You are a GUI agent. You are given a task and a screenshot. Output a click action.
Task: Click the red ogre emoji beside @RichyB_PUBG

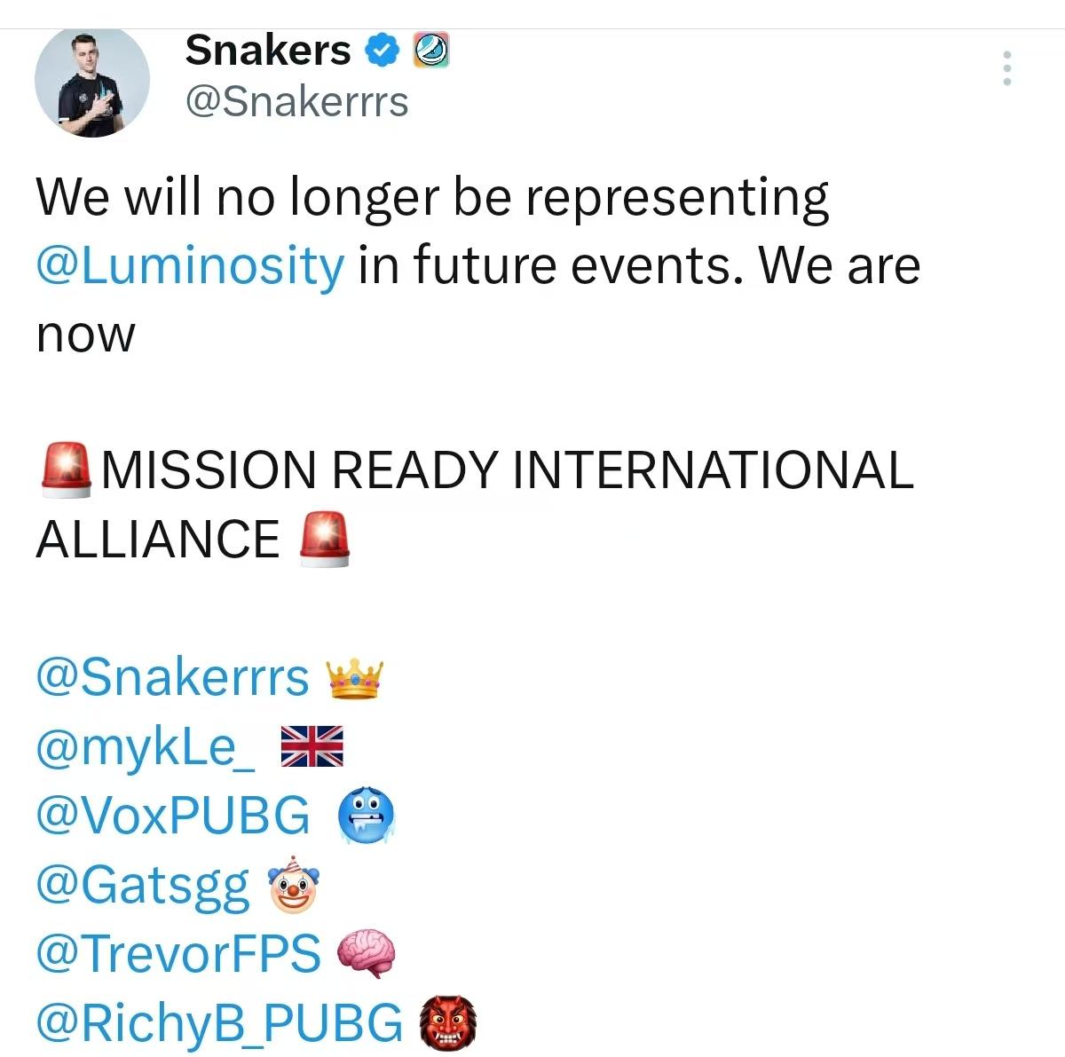coord(447,1022)
